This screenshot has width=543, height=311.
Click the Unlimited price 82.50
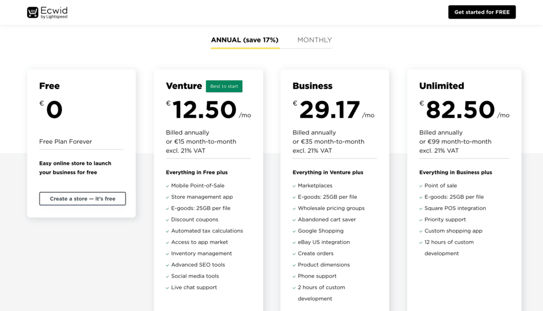460,110
